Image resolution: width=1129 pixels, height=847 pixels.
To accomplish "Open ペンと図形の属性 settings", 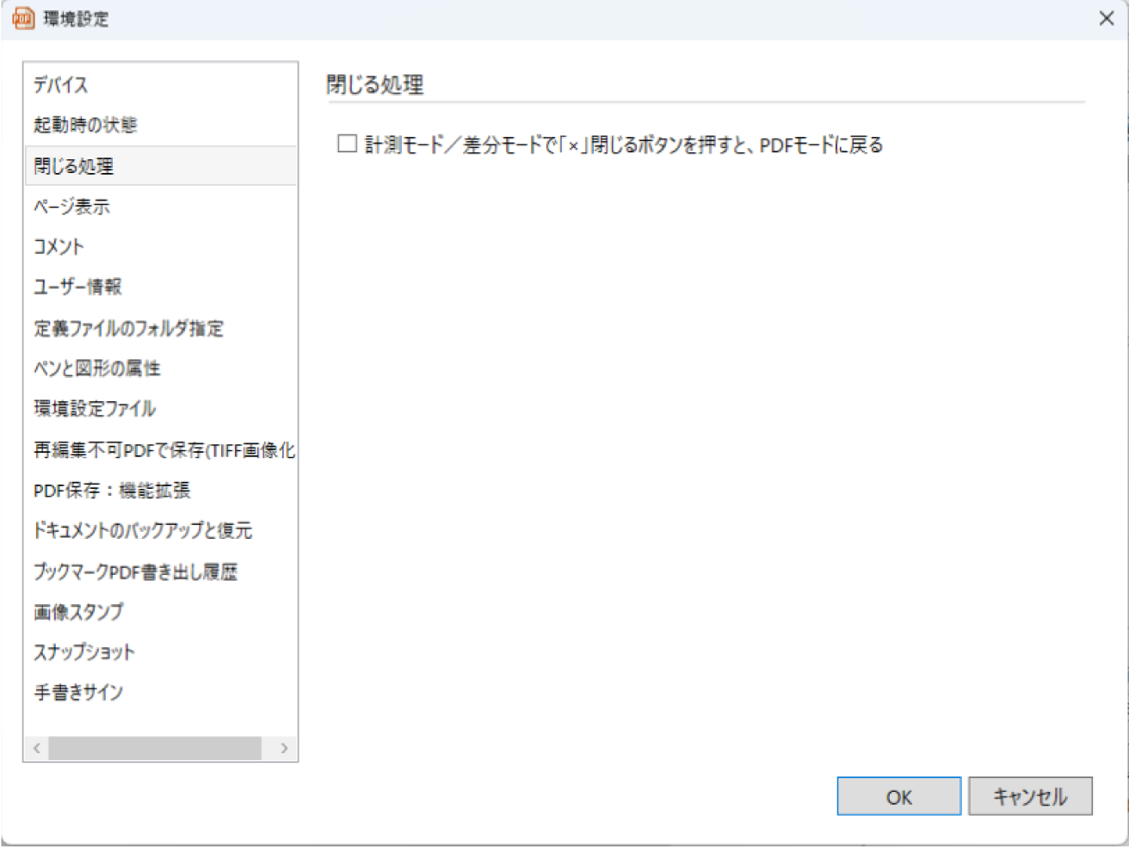I will [x=97, y=368].
